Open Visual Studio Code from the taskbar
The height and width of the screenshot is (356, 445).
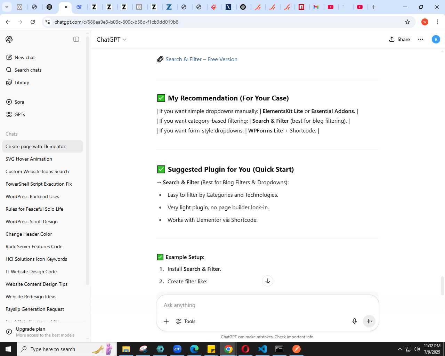pos(262,349)
